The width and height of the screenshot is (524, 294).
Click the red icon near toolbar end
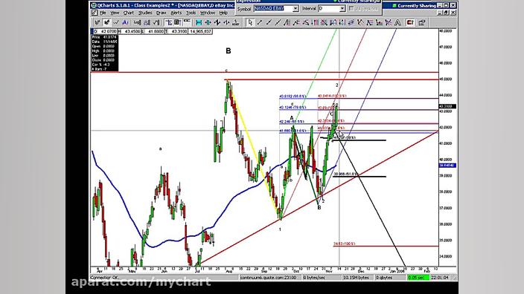pos(409,22)
